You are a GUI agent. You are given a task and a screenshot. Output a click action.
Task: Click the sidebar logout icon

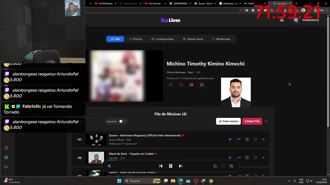click(x=6, y=167)
